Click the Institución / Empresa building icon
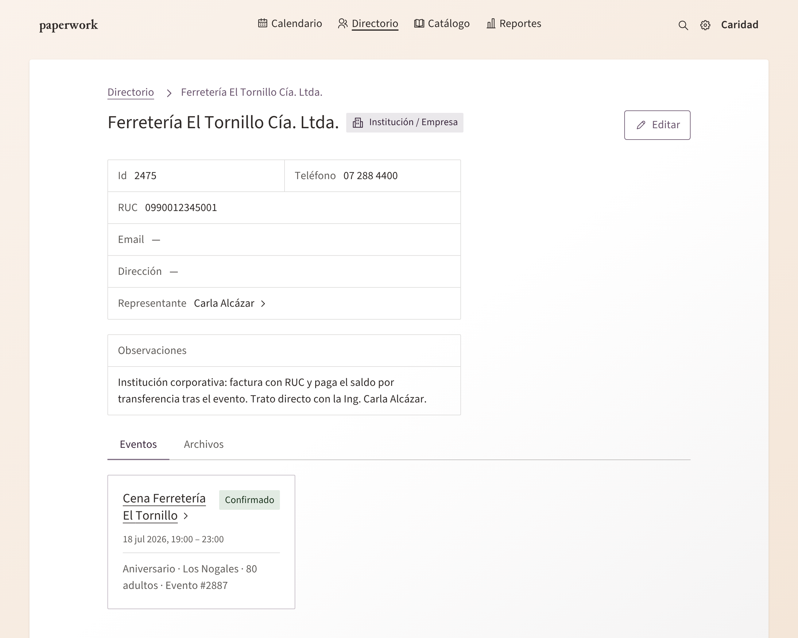Screen dimensions: 798x638 coord(358,122)
